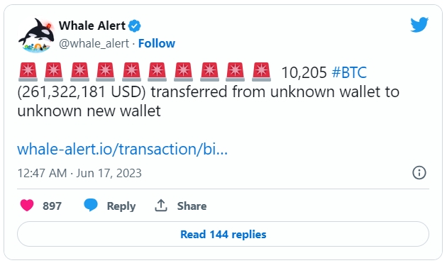Click the last red siren emoji

[261, 72]
